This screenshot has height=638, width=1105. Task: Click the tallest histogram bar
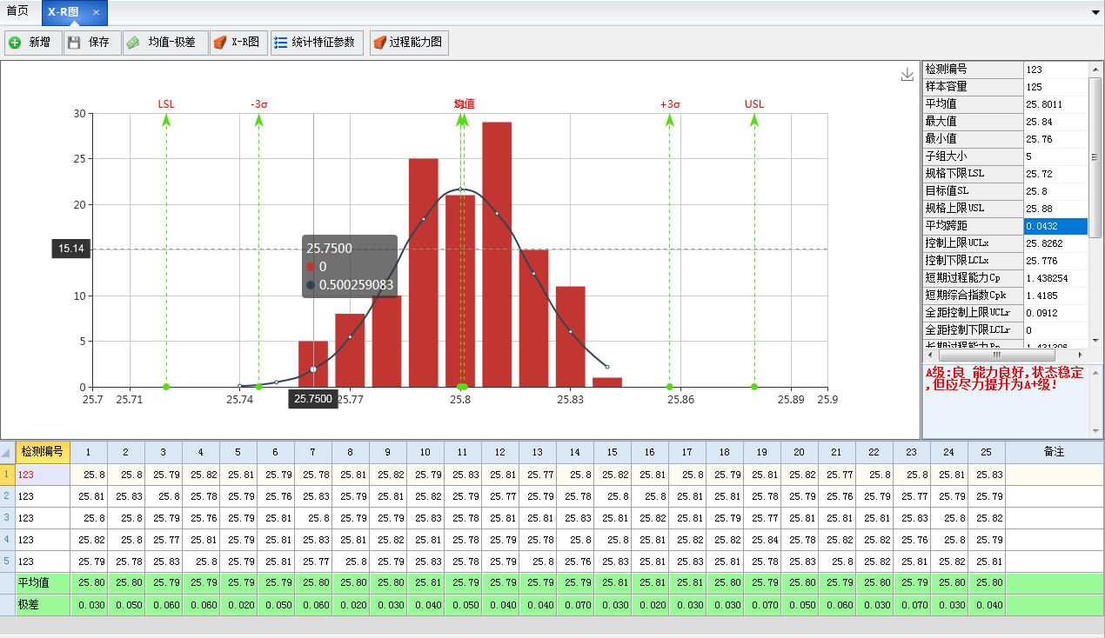point(497,254)
